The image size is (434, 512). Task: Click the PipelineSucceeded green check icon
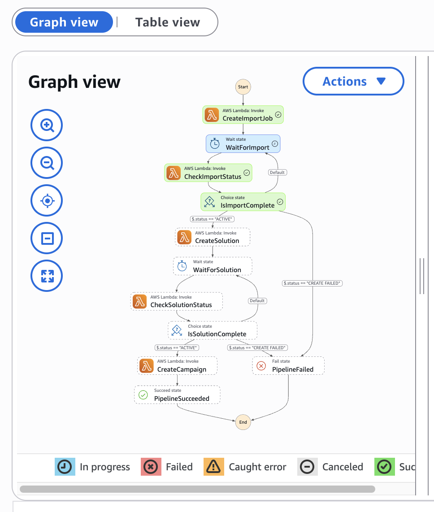tap(143, 395)
